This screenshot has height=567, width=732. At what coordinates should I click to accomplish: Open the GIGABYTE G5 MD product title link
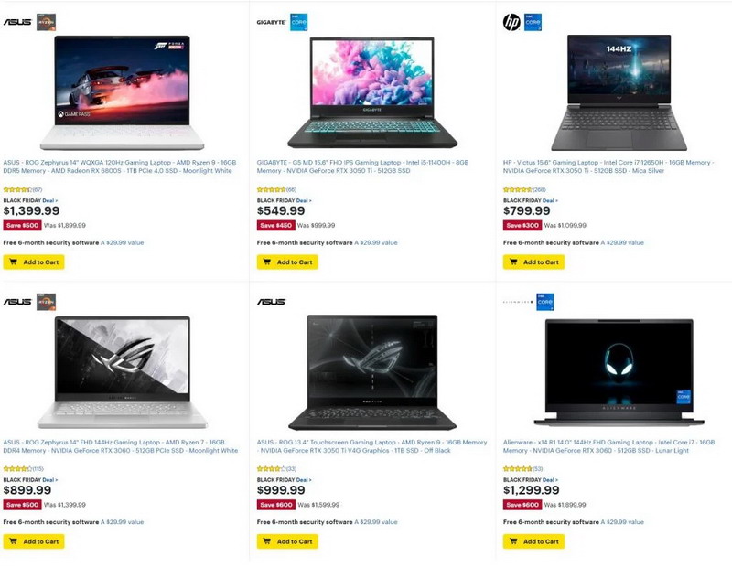point(362,166)
